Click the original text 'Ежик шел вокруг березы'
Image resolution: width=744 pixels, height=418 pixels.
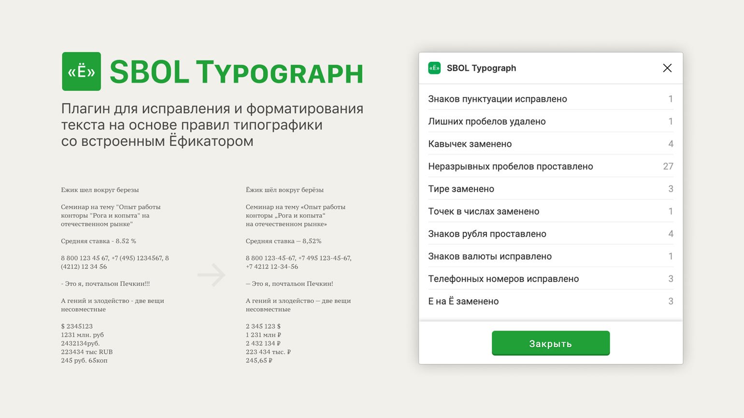click(100, 190)
